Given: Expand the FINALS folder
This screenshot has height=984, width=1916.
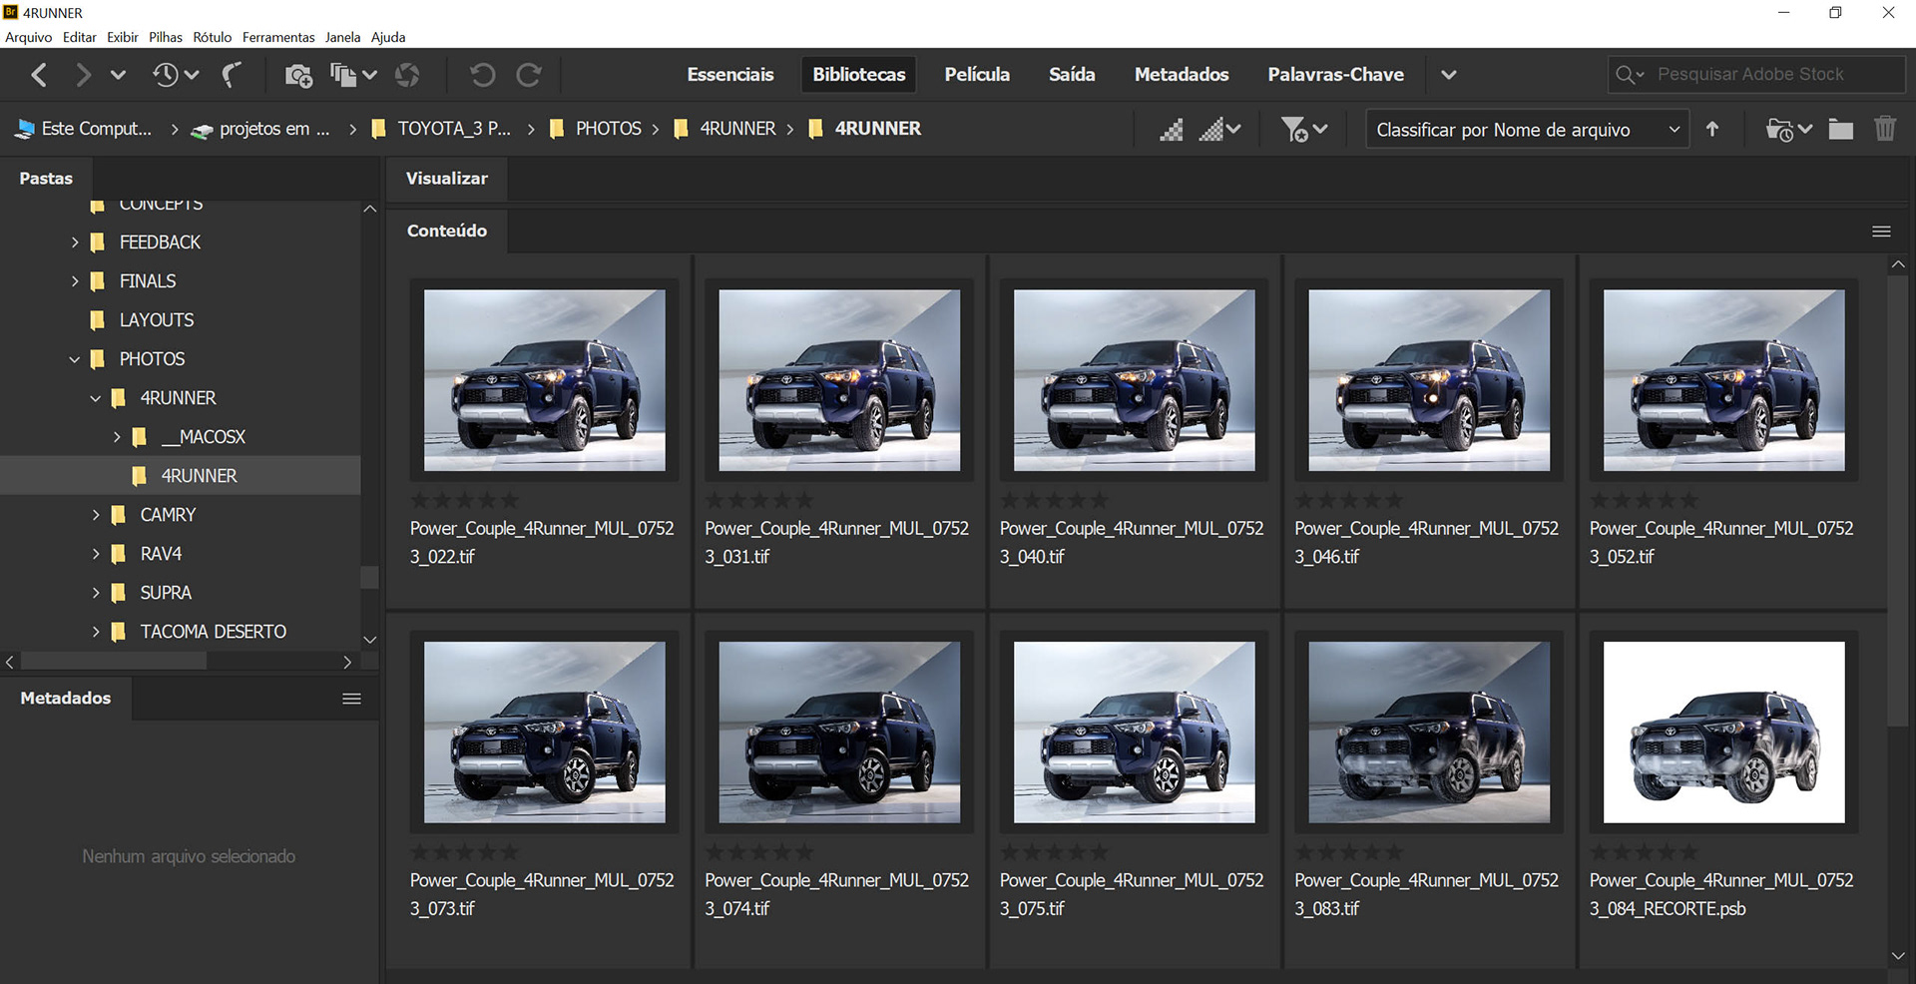Looking at the screenshot, I should tap(75, 281).
